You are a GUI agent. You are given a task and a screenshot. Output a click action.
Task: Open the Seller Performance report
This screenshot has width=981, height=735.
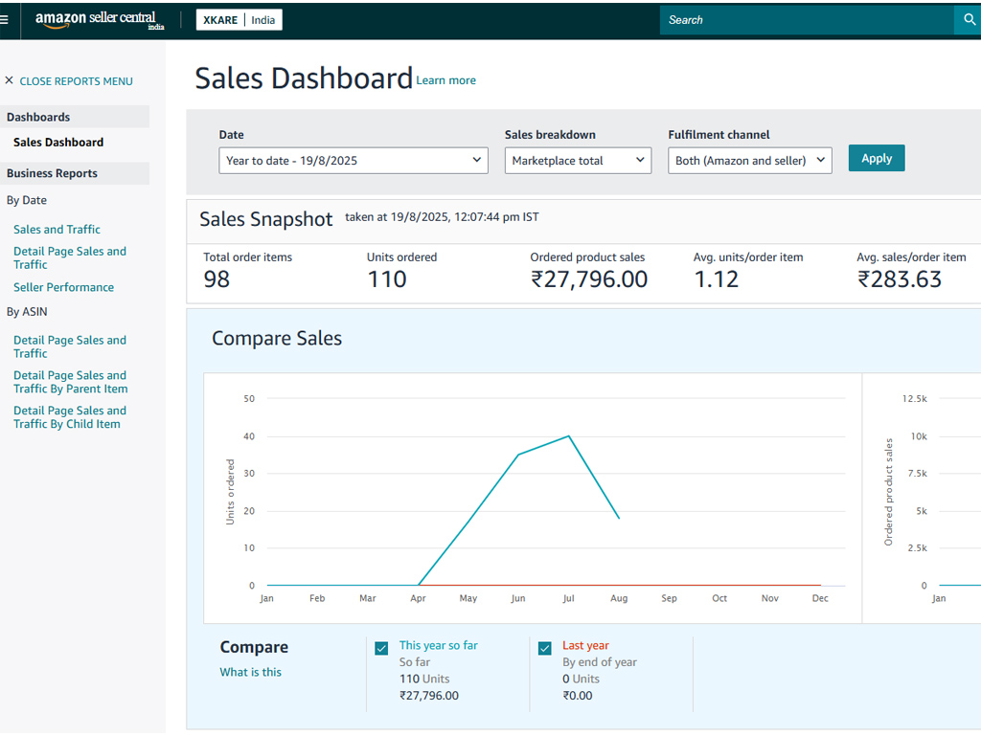(x=64, y=287)
